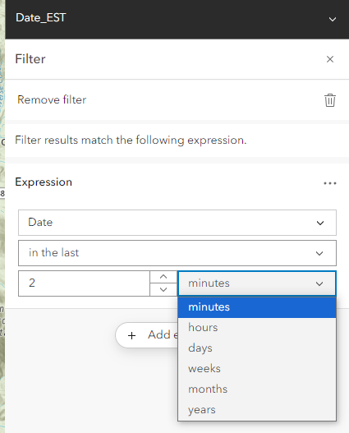Click the Add expression button
This screenshot has height=433, width=349.
tap(147, 335)
